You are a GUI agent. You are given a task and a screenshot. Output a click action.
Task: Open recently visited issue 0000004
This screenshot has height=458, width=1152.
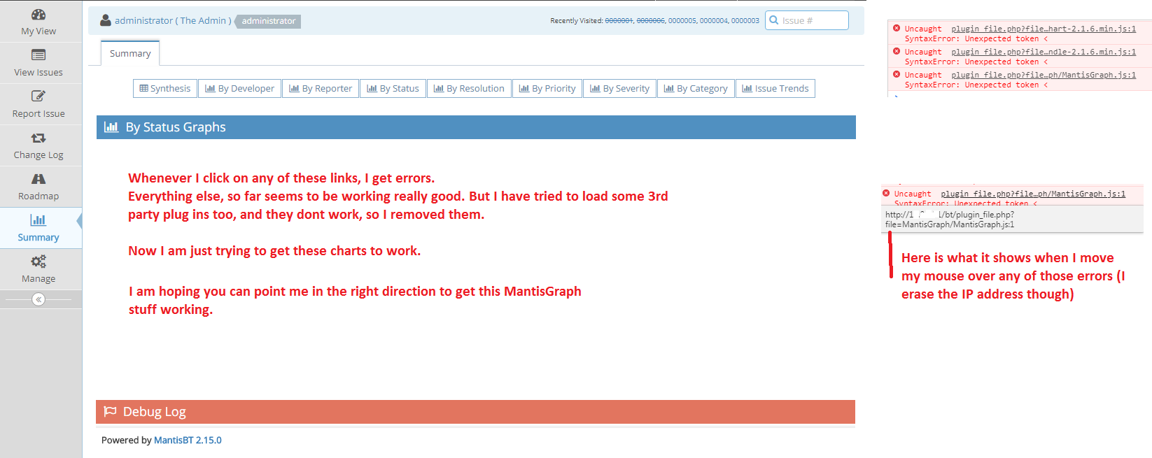tap(713, 21)
